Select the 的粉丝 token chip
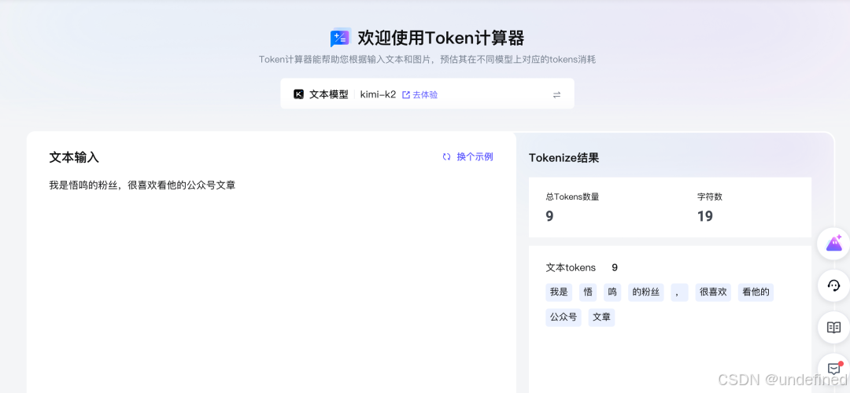Screen dimensions: 850x393 pos(645,292)
